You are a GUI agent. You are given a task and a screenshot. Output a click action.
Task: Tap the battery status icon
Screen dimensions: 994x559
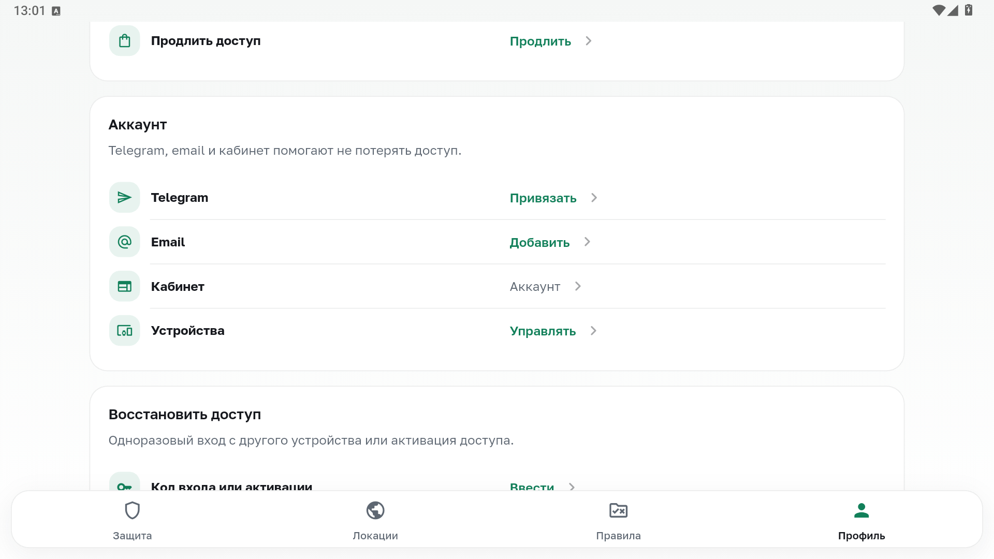(x=969, y=10)
